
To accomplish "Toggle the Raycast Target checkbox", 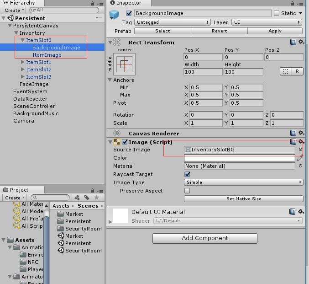I will coord(187,174).
